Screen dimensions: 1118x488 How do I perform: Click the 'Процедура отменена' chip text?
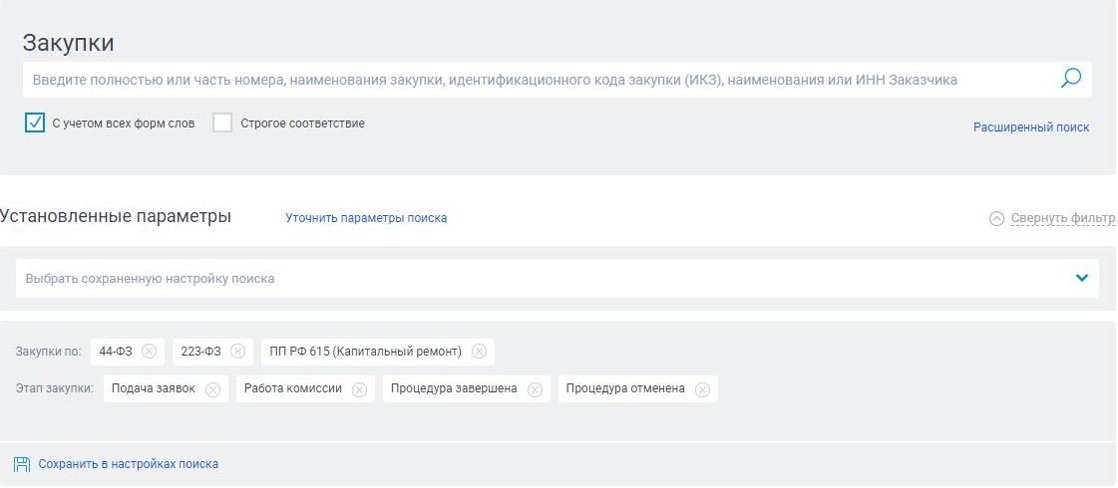tap(625, 389)
